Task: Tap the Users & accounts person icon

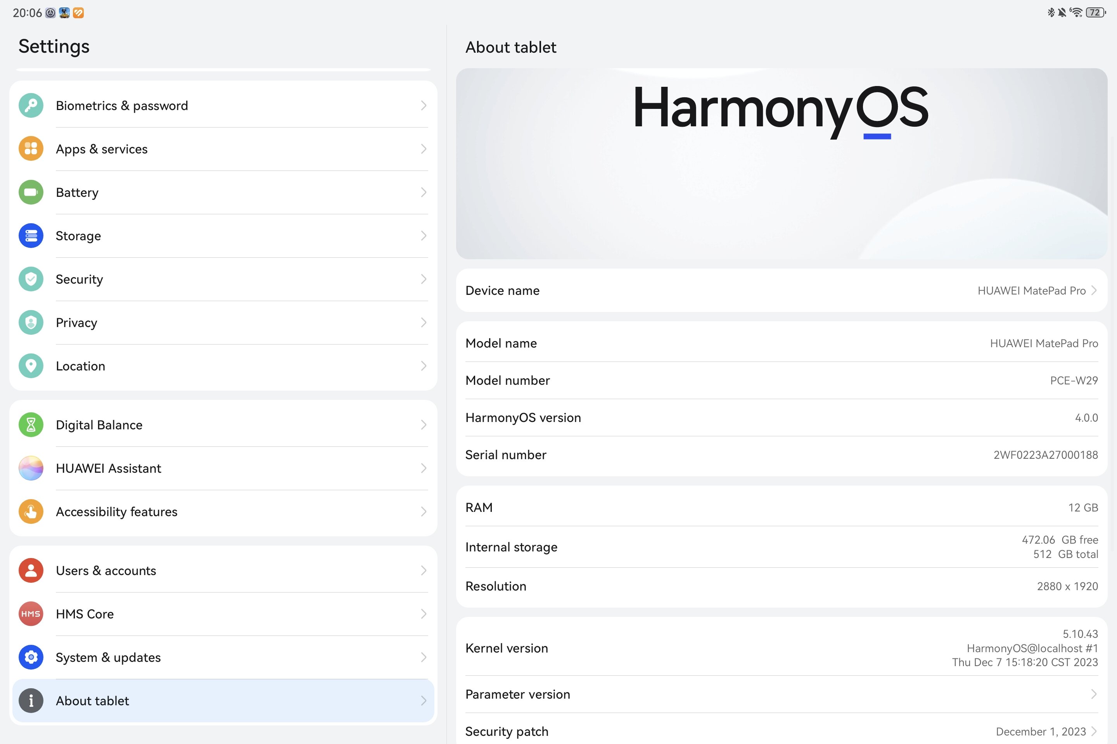Action: tap(31, 570)
